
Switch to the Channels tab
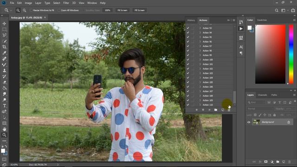(262, 95)
